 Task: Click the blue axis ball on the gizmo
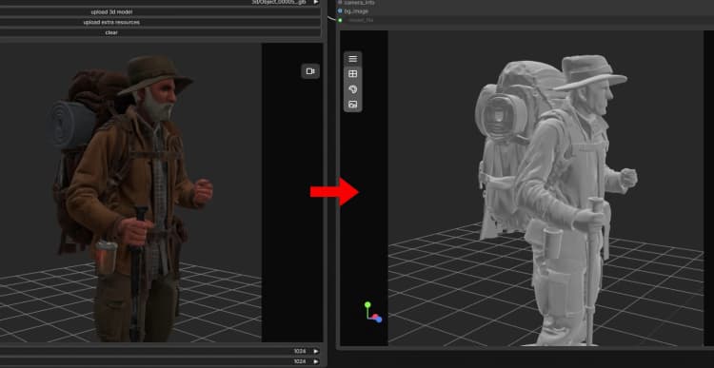click(378, 320)
